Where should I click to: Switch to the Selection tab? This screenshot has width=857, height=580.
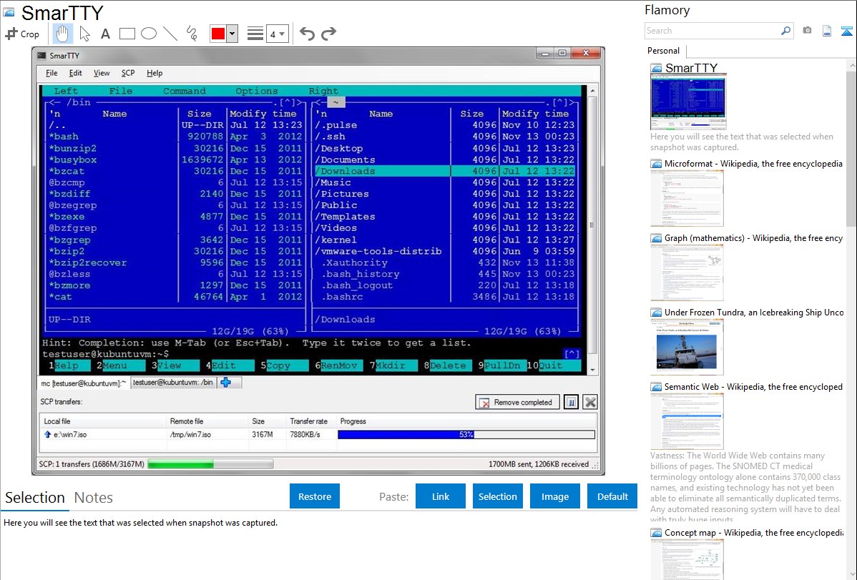(35, 498)
